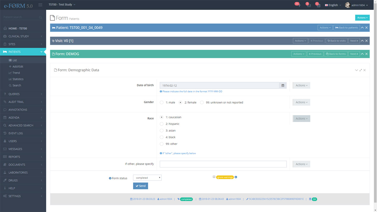
Task: Tick the ignore warnings checkbox
Action: 214,177
